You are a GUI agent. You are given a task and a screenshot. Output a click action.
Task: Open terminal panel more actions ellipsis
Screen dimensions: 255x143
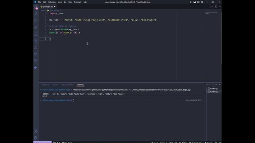212,85
